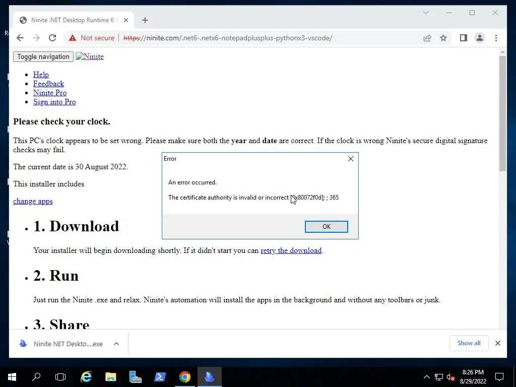This screenshot has width=516, height=387.
Task: Open the Help link
Action: 41,75
